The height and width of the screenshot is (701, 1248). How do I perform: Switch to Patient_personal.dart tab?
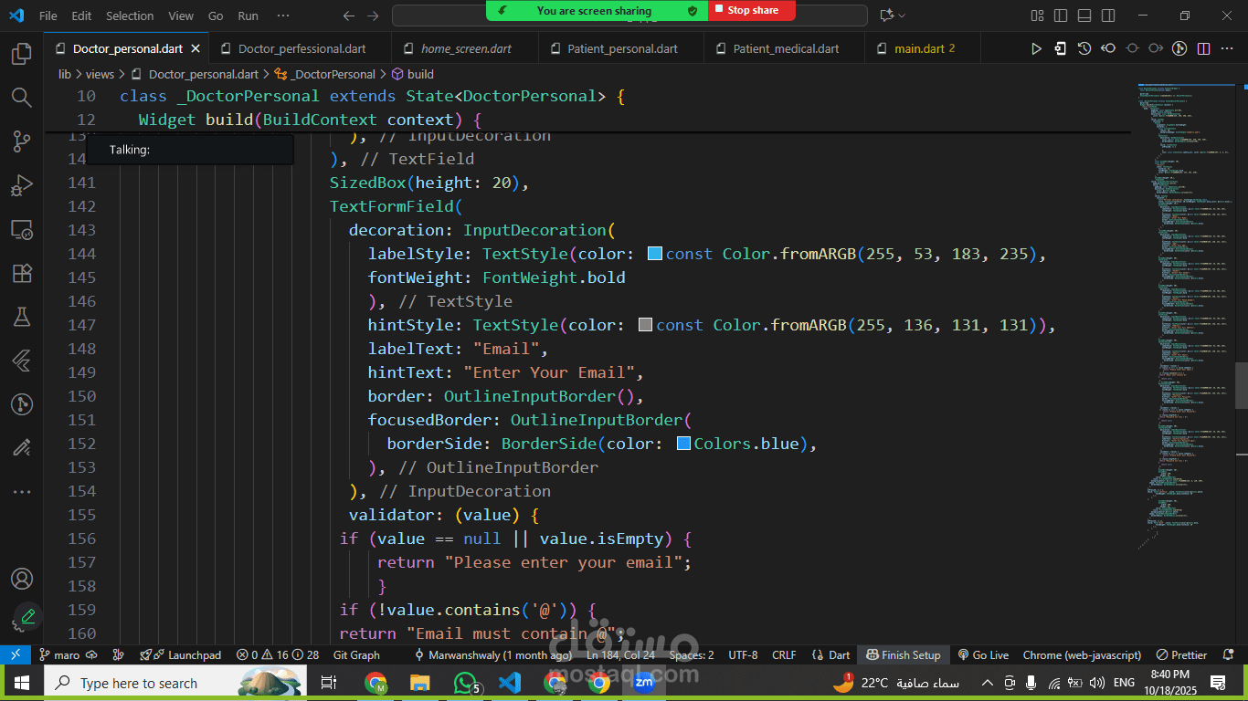pos(621,48)
